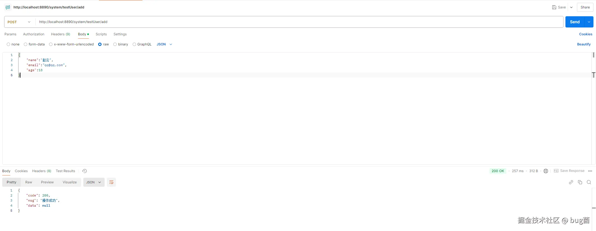This screenshot has height=231, width=596.
Task: Open the response Test Results tab
Action: pyautogui.click(x=65, y=171)
